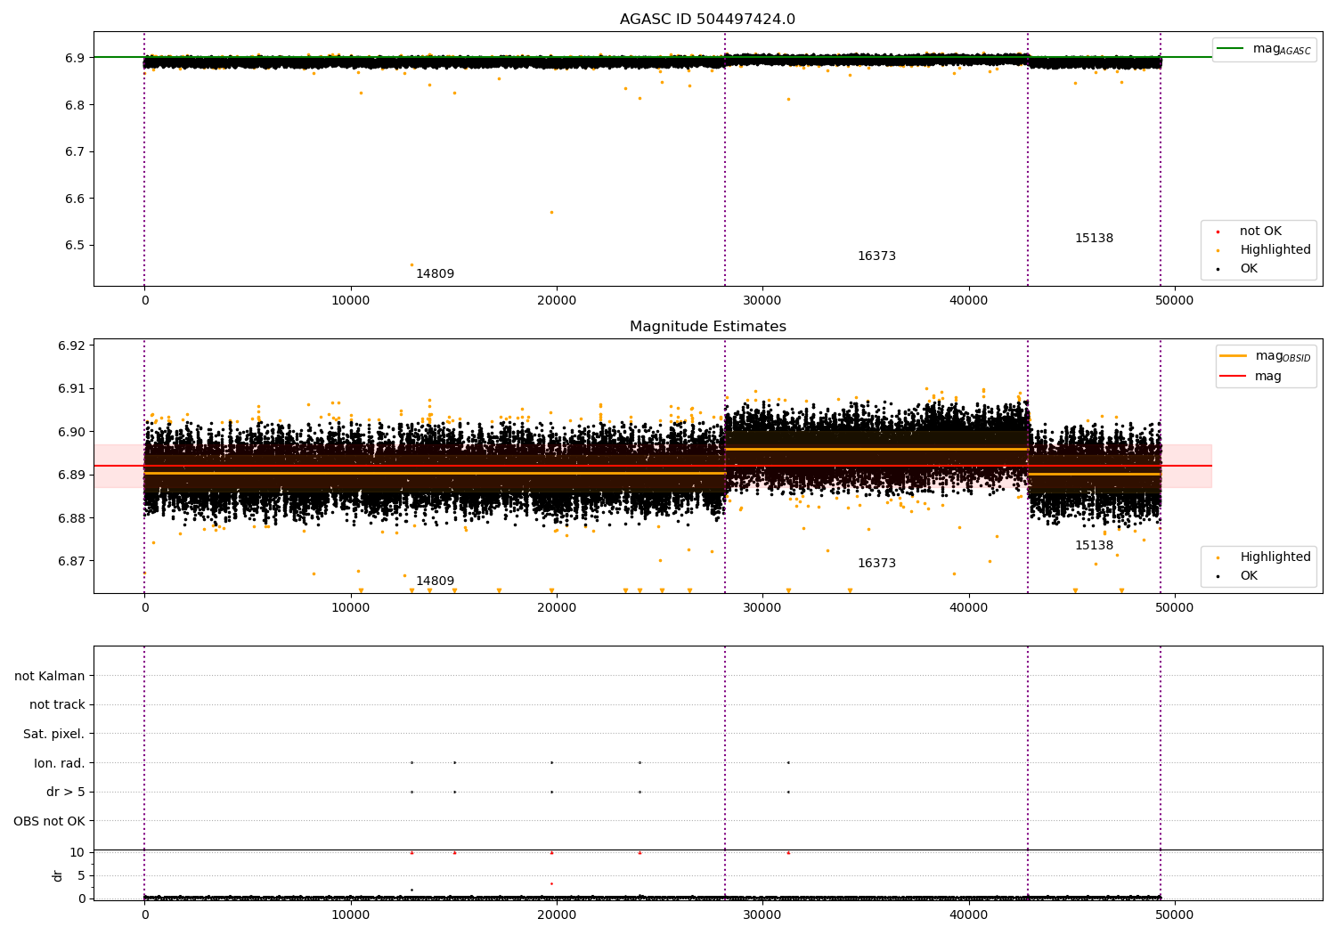This screenshot has height=935, width=1336.
Task: Select the mag OBSID legend entry in middle plot
Action: (x=1266, y=356)
